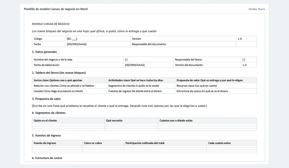Click the 'Recursos clave Con qué se cuenta' cell

pyautogui.click(x=216, y=86)
